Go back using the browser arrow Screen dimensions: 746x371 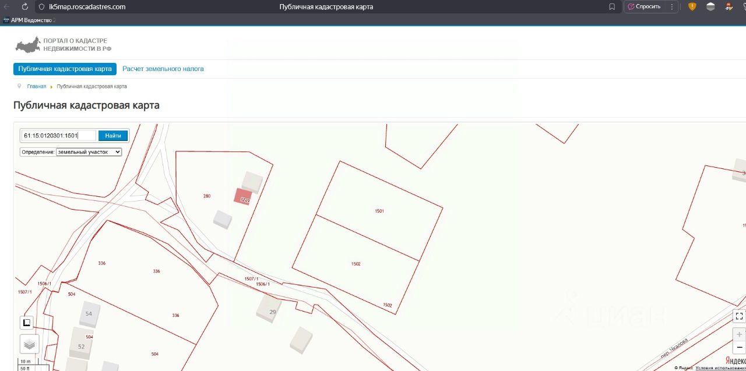[7, 7]
